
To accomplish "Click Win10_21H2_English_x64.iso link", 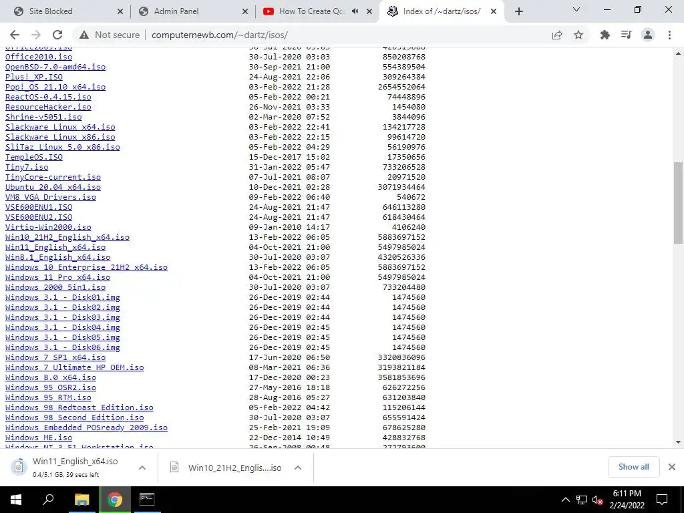I will point(67,237).
